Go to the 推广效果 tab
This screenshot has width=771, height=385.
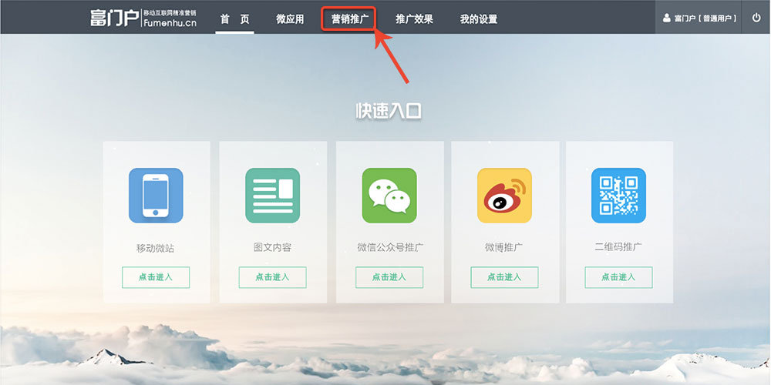[415, 19]
